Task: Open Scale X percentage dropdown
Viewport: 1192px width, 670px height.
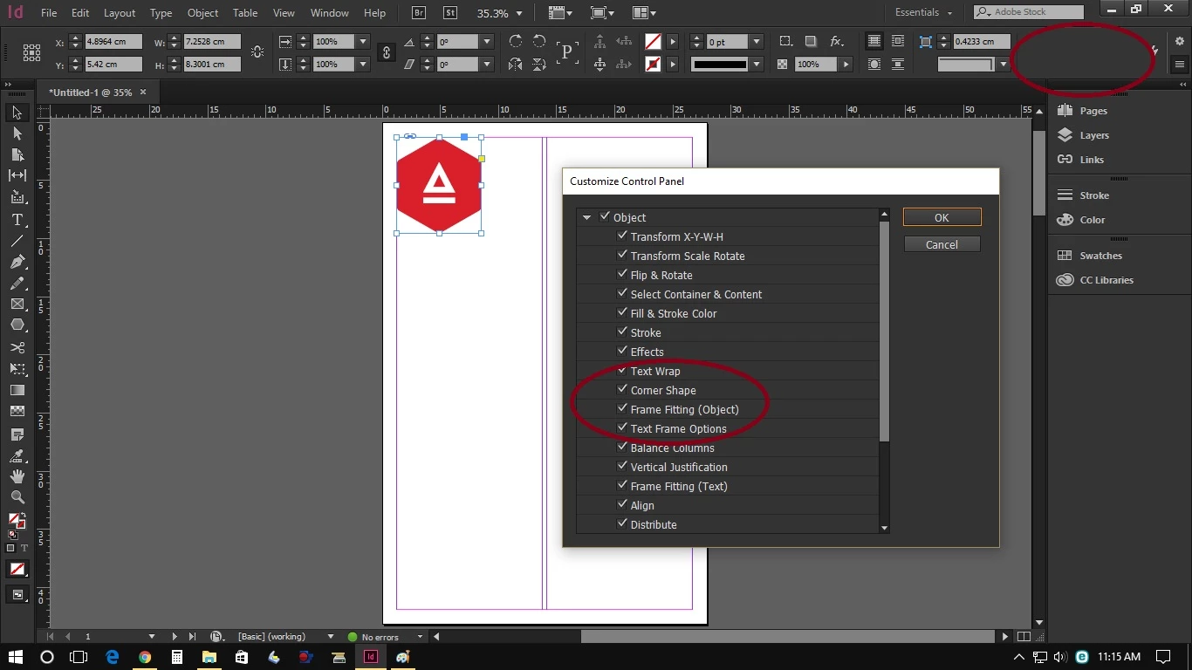Action: pos(363,41)
